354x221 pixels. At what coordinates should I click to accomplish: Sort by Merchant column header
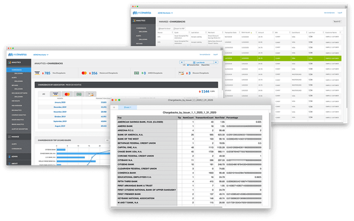pyautogui.click(x=211, y=32)
